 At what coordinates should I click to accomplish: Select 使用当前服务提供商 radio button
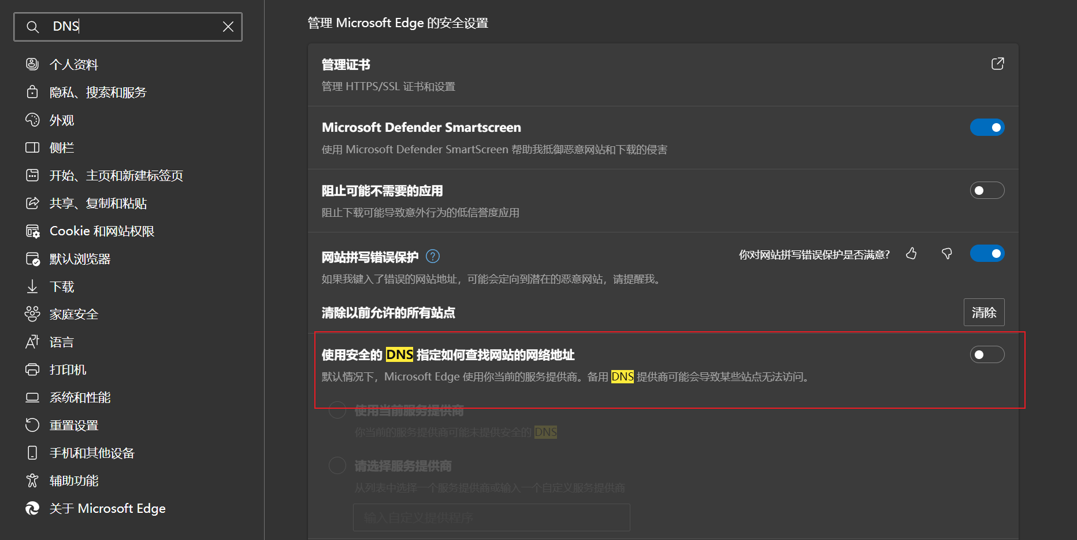[x=337, y=410]
